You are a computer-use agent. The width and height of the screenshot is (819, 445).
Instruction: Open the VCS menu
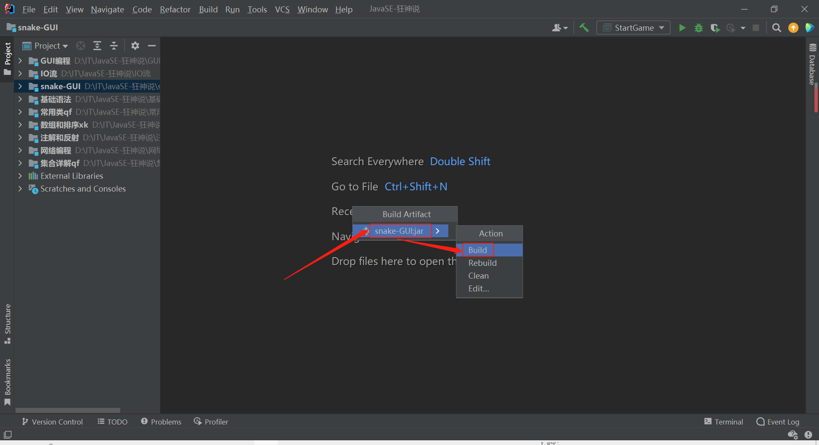click(282, 9)
